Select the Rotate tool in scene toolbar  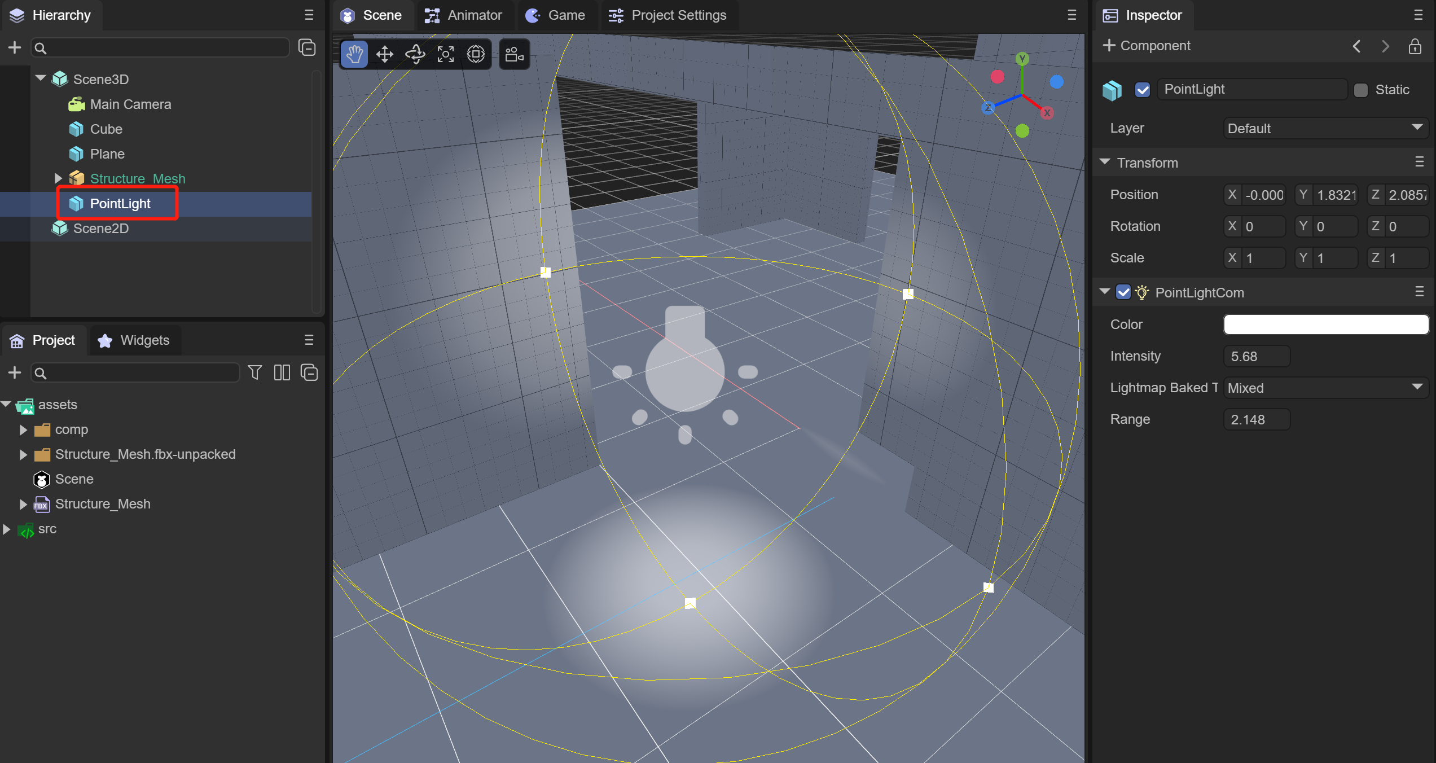pyautogui.click(x=415, y=54)
